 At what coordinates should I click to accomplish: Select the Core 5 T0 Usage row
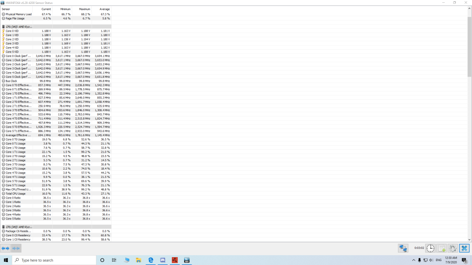(56, 181)
